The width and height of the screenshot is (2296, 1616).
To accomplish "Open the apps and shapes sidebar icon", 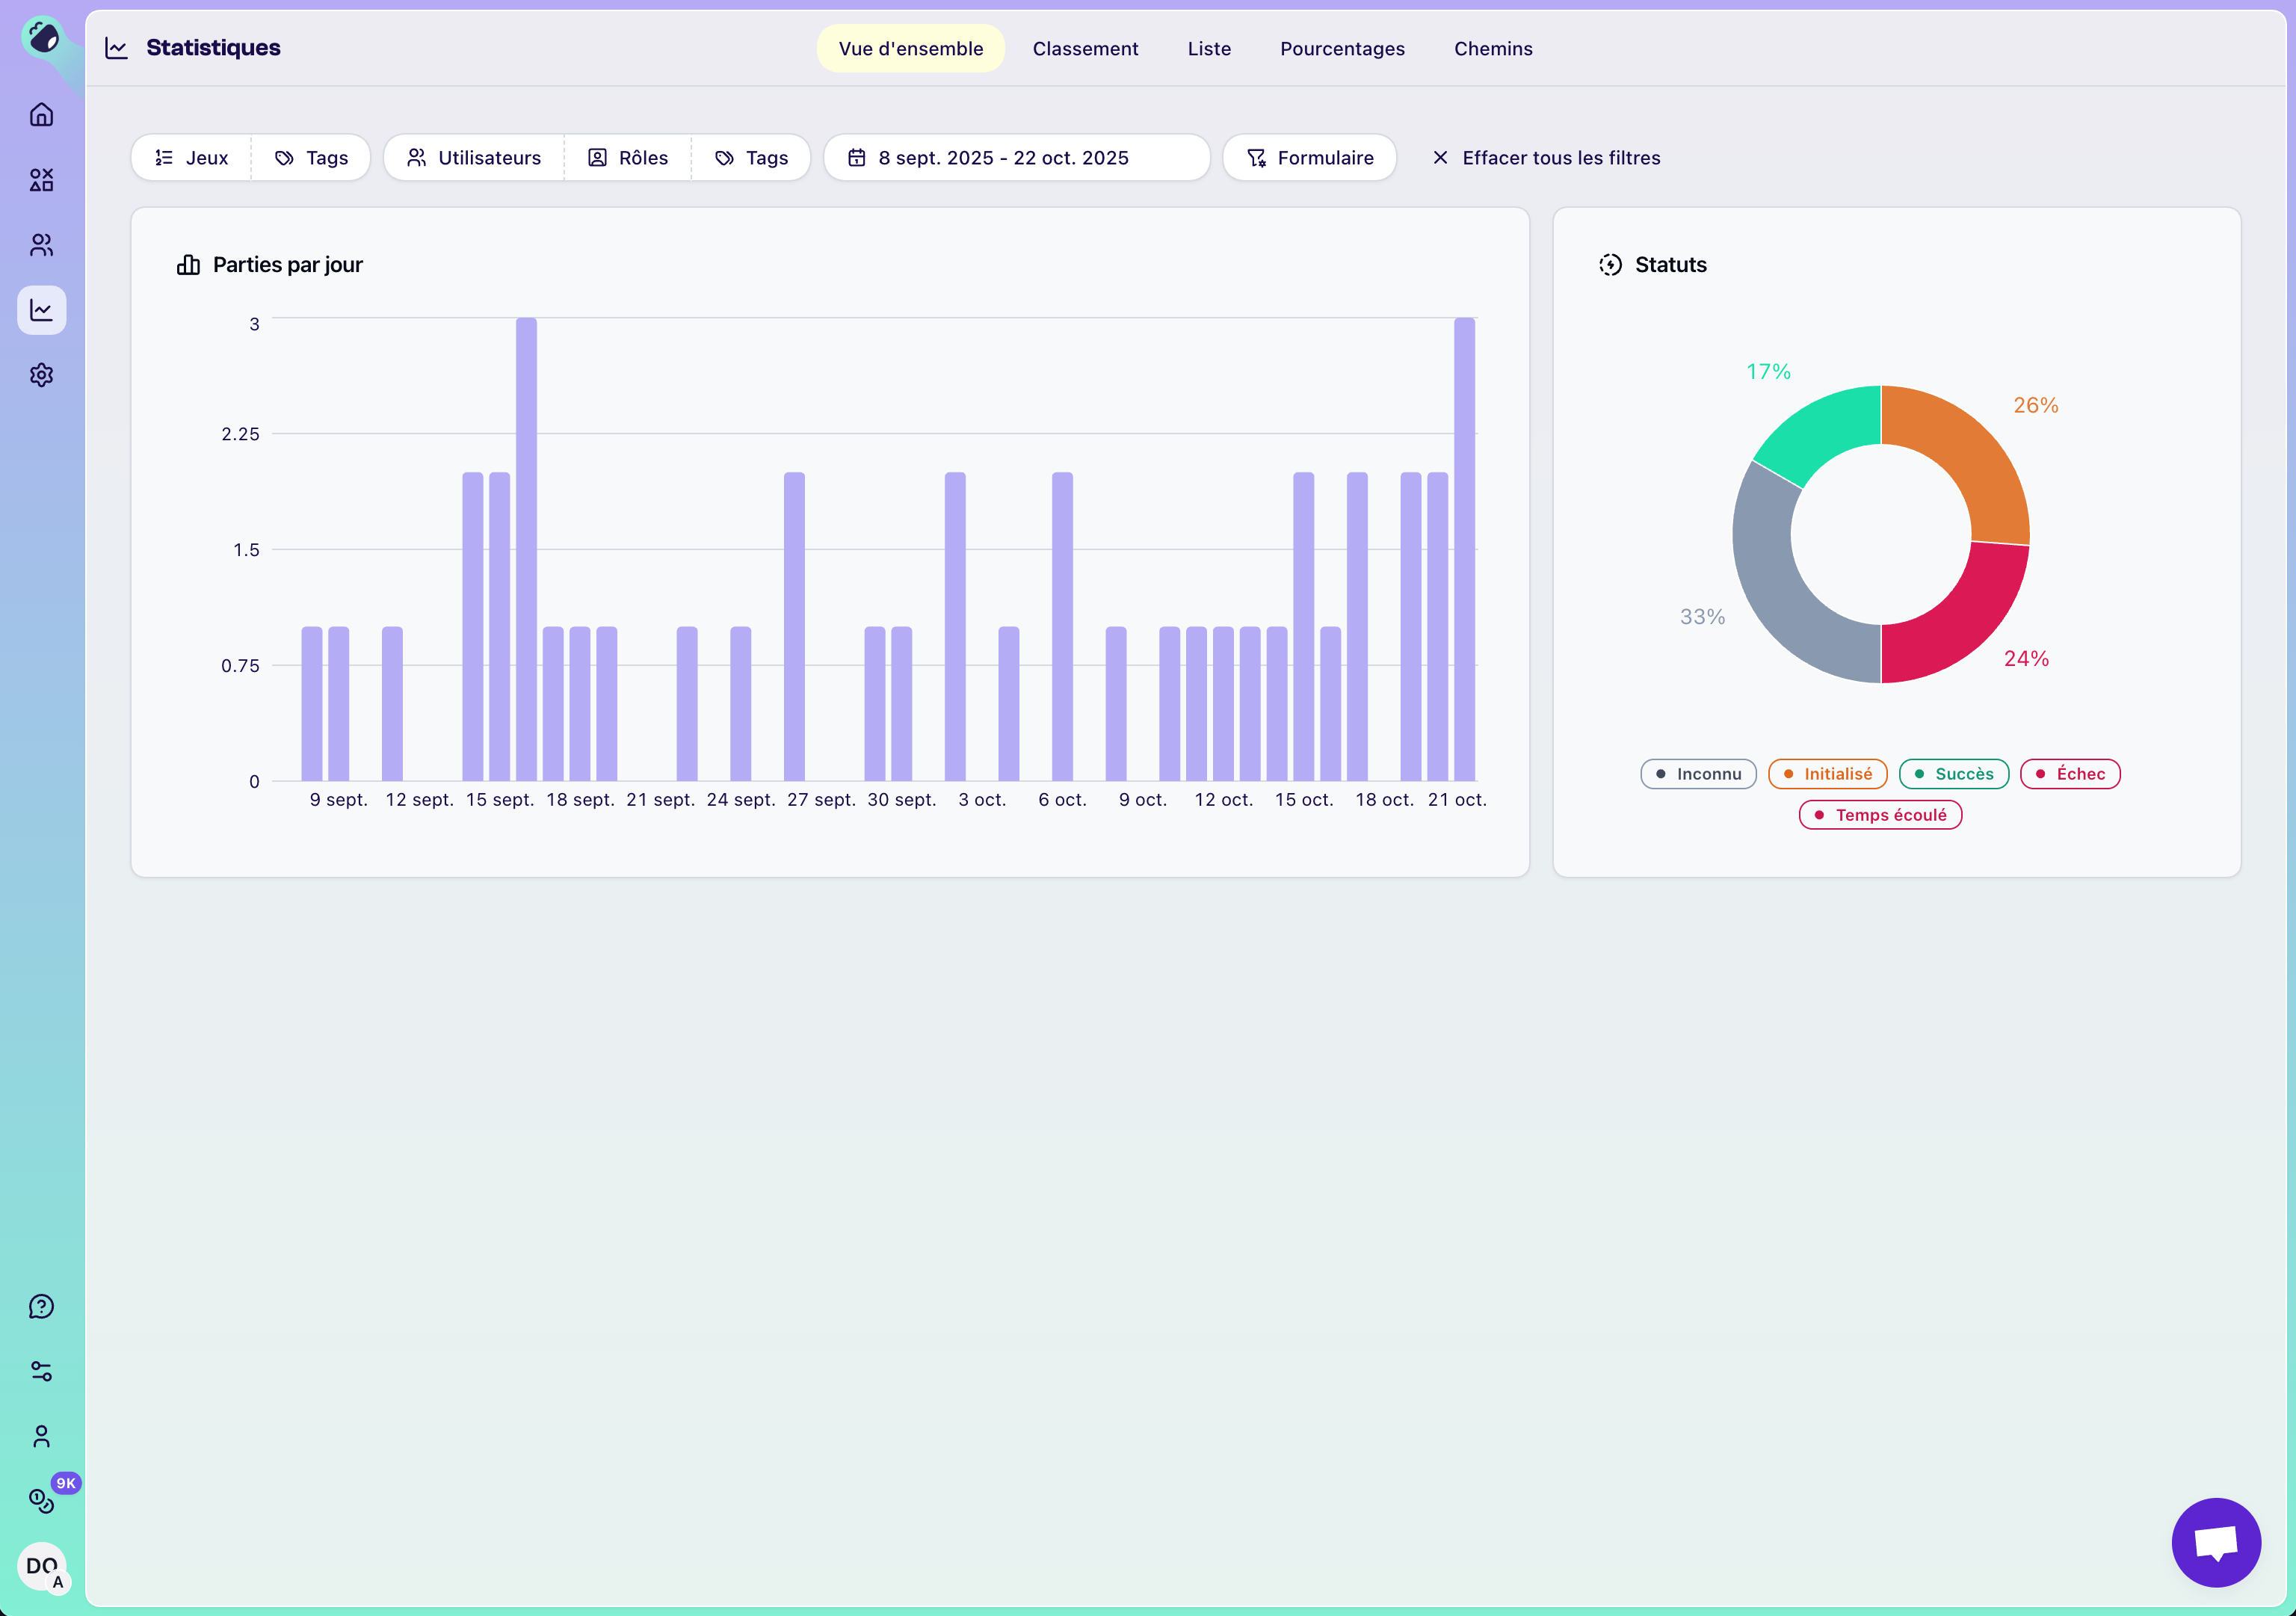I will click(41, 180).
